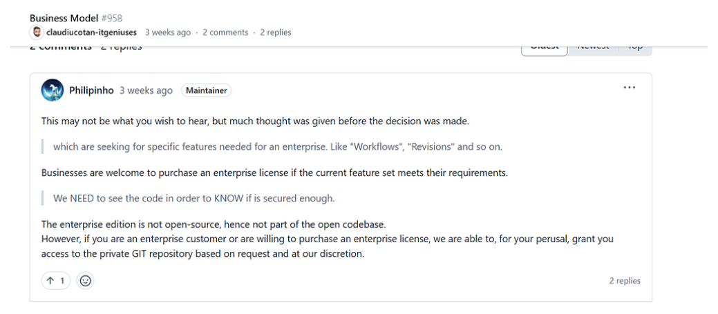Click the Business Model discussion title
The width and height of the screenshot is (718, 314).
[x=64, y=18]
